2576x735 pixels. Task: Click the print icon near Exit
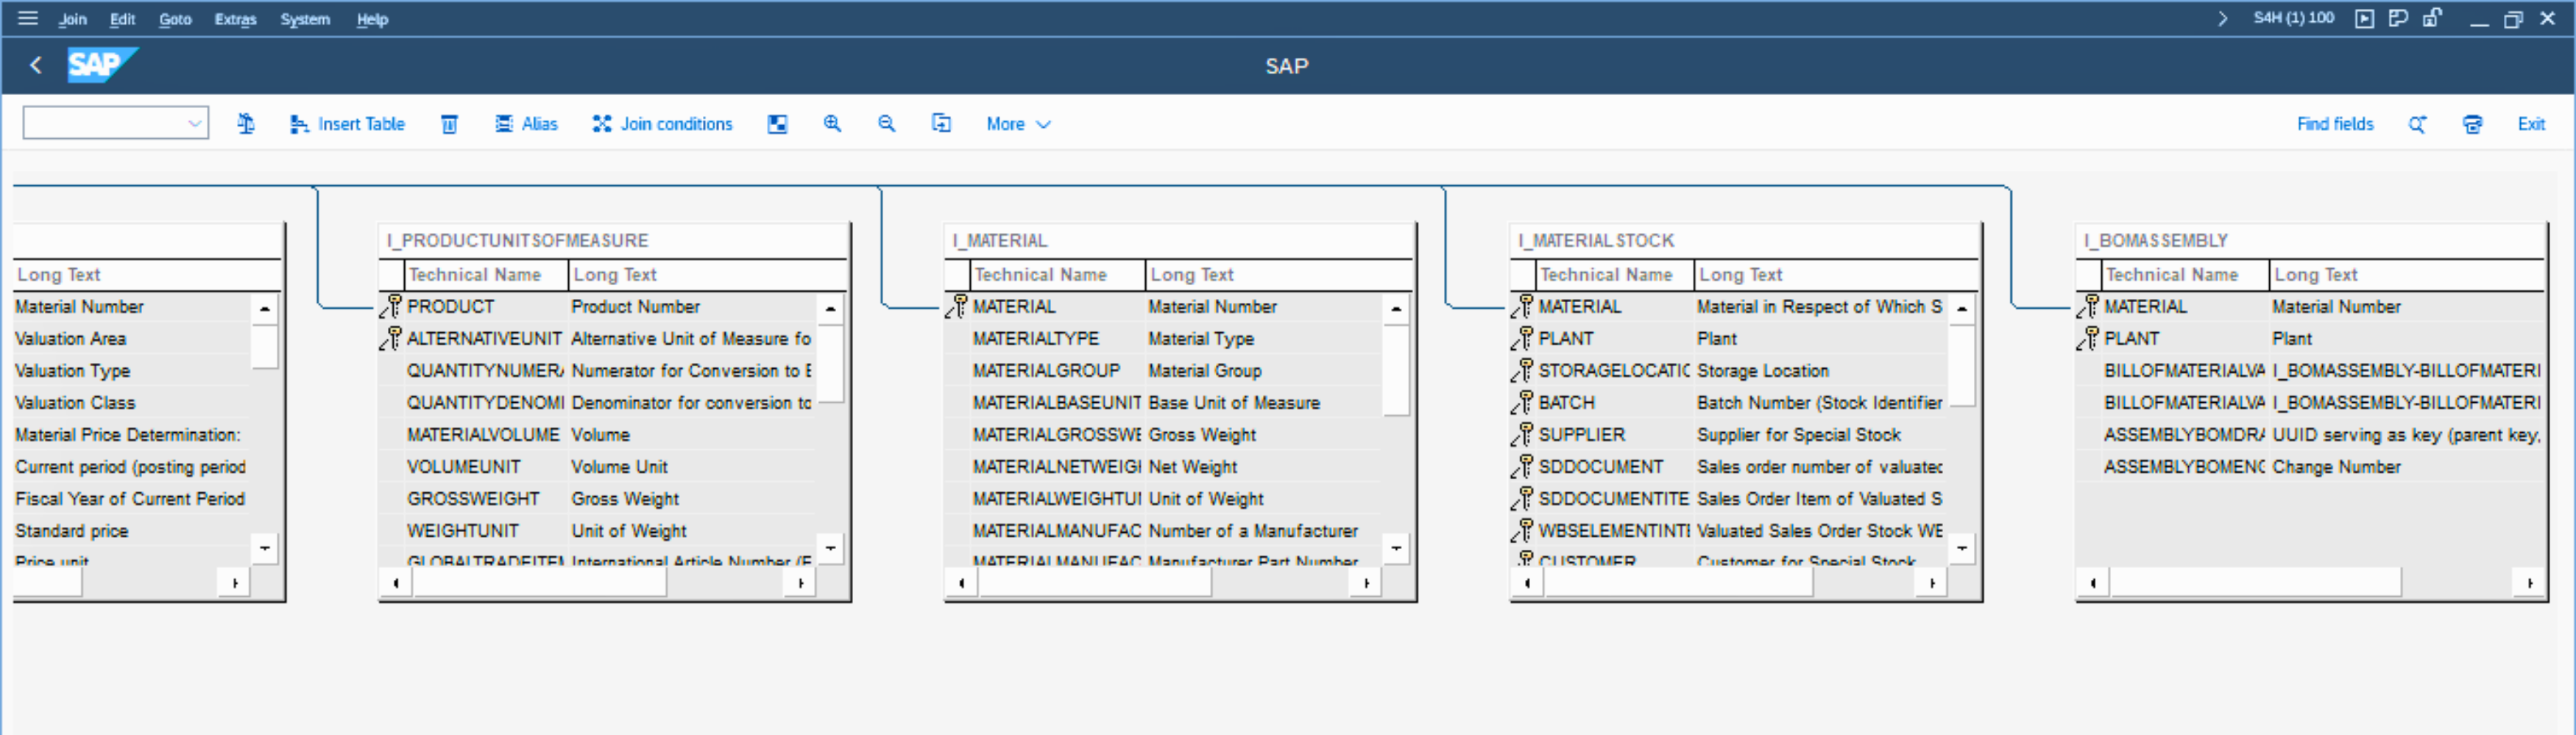coord(2472,123)
